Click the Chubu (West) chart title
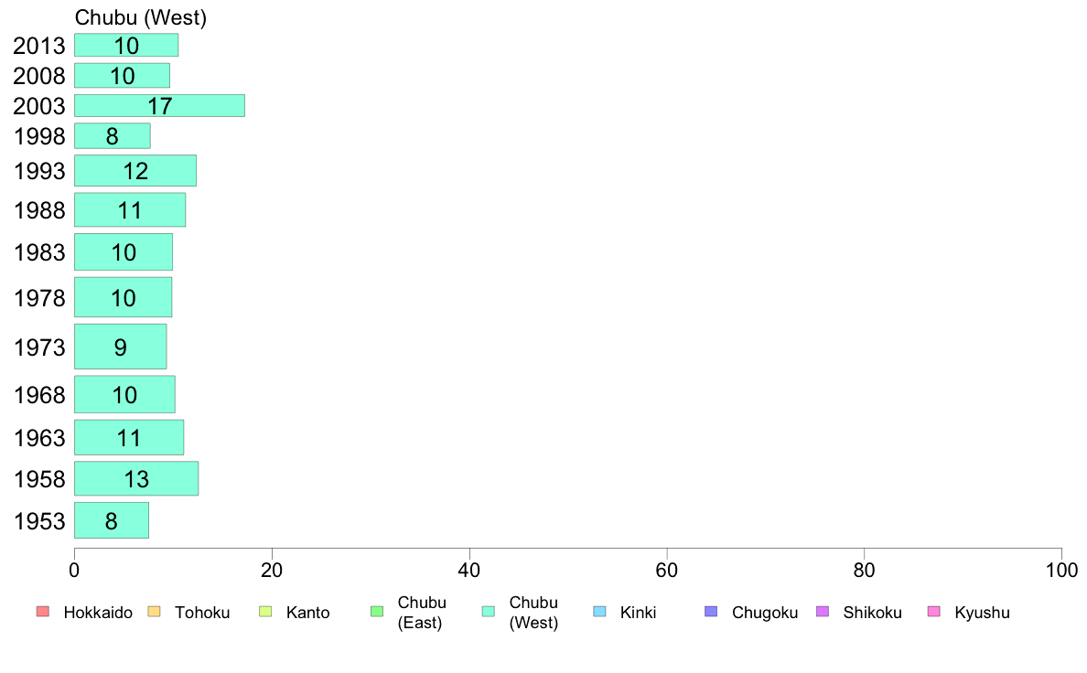The height and width of the screenshot is (673, 1087). pos(141,17)
